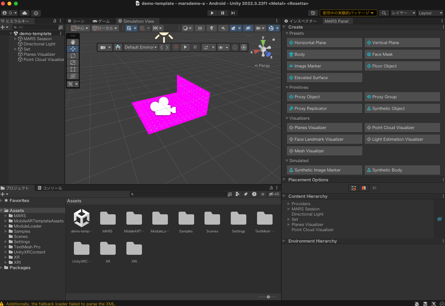Viewport: 445px width, 306px height.
Task: Open the undo History clock icon
Action: (313, 13)
